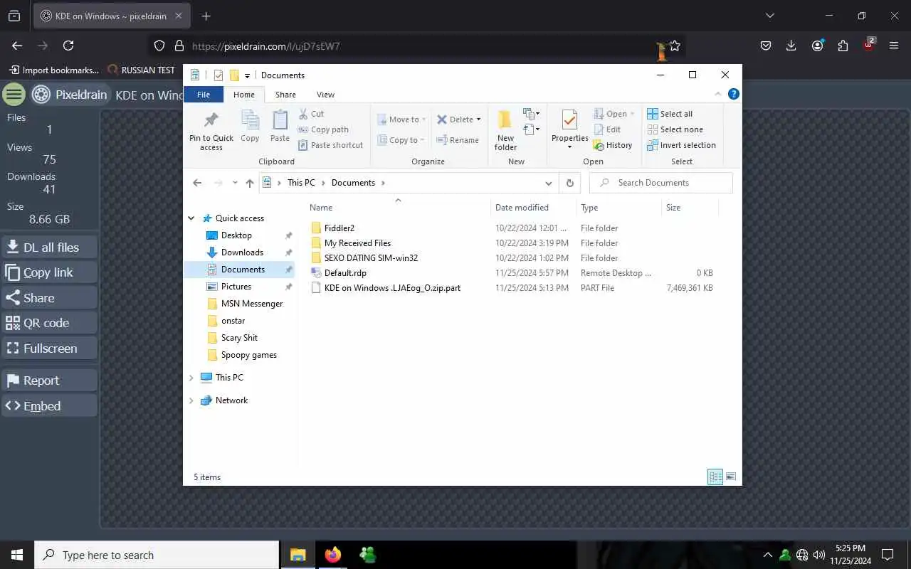Switch to the View ribbon tab
Screen dimensions: 911x569
tap(325, 95)
